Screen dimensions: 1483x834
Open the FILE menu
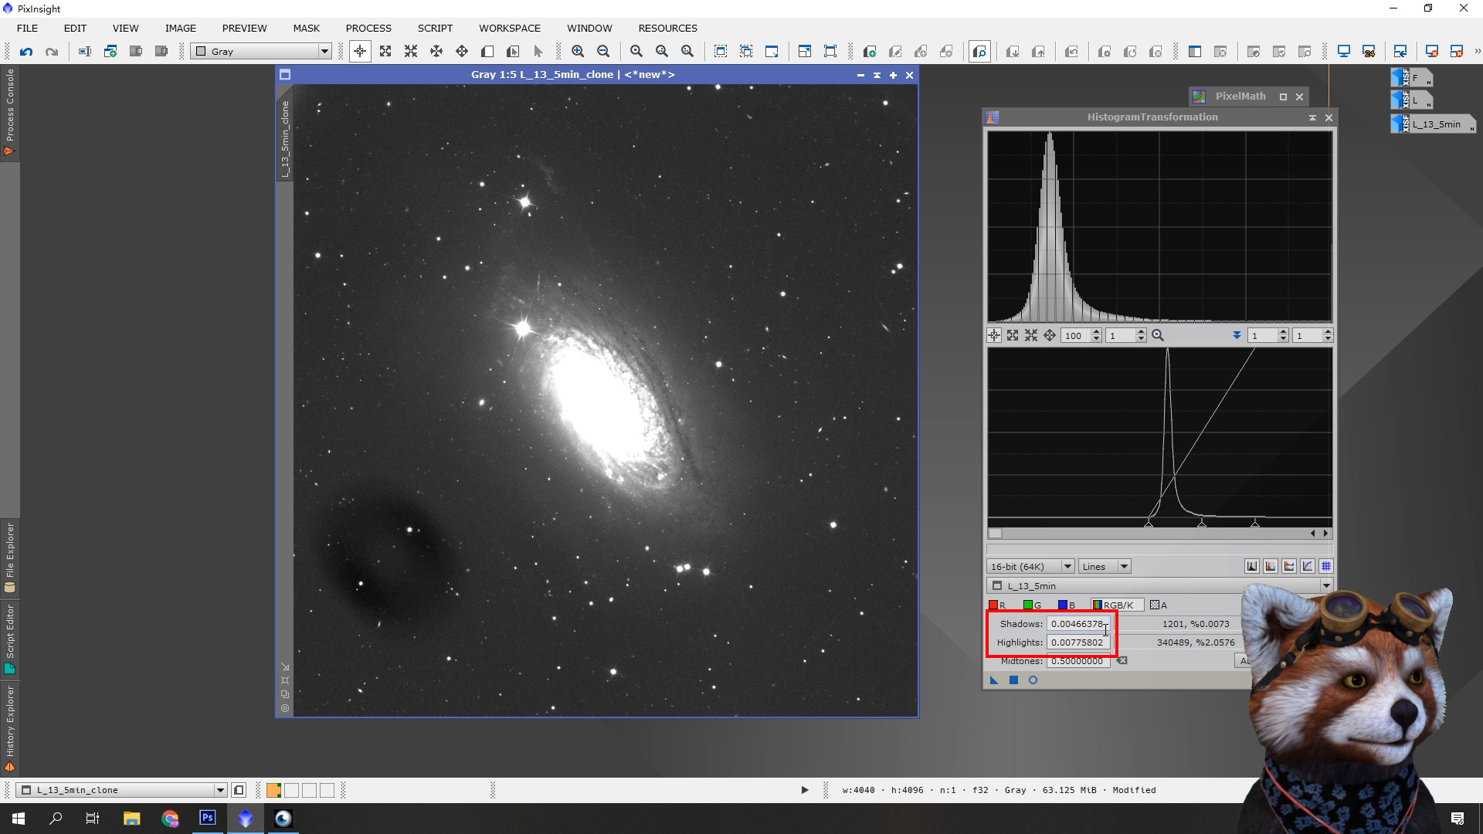click(x=28, y=28)
